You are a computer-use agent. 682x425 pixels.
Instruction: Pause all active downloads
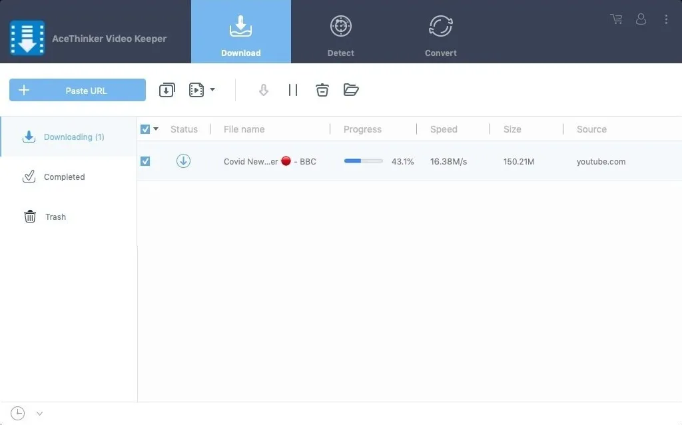293,89
